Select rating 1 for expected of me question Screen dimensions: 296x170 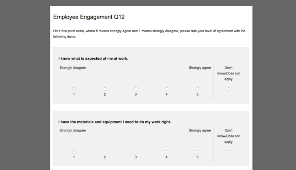point(74,89)
